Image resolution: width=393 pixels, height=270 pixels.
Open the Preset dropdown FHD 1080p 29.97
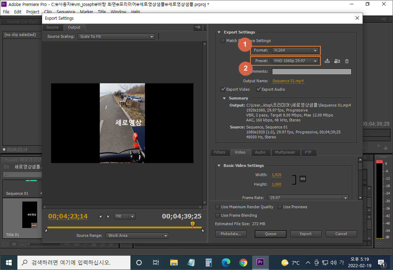coord(295,61)
